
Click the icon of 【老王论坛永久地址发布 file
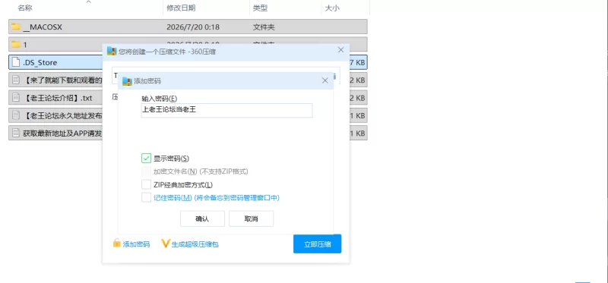tap(15, 115)
